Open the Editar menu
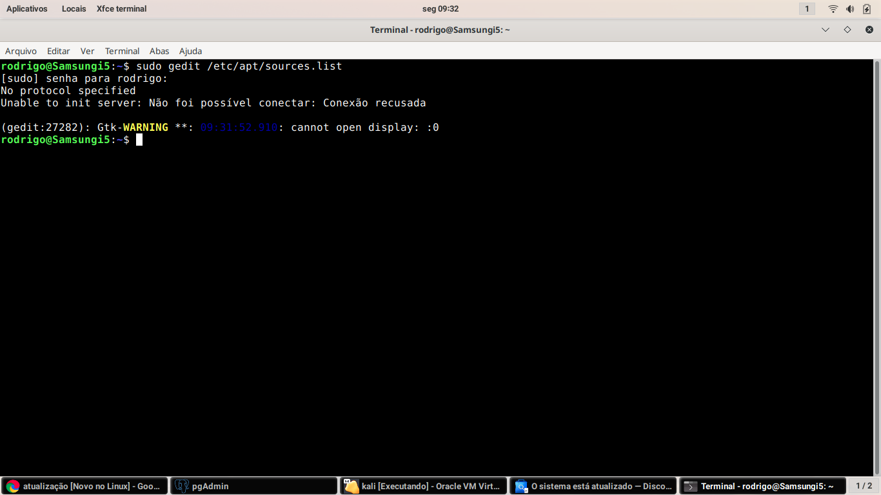The width and height of the screenshot is (881, 495). [59, 51]
